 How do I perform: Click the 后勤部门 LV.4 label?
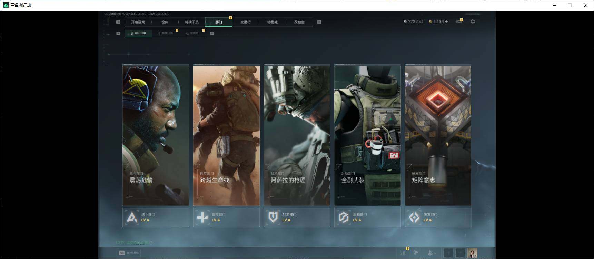[x=357, y=220]
